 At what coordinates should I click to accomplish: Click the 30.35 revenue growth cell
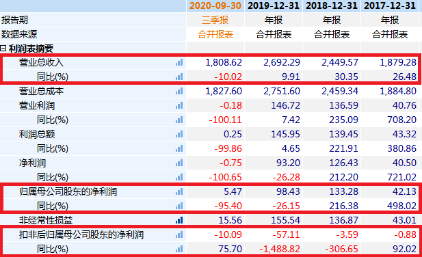346,77
